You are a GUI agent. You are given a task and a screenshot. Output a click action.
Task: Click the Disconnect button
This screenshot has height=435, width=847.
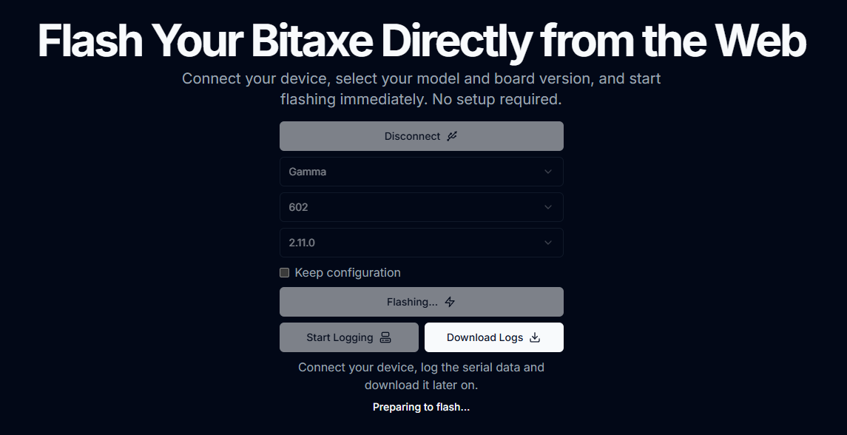[422, 136]
